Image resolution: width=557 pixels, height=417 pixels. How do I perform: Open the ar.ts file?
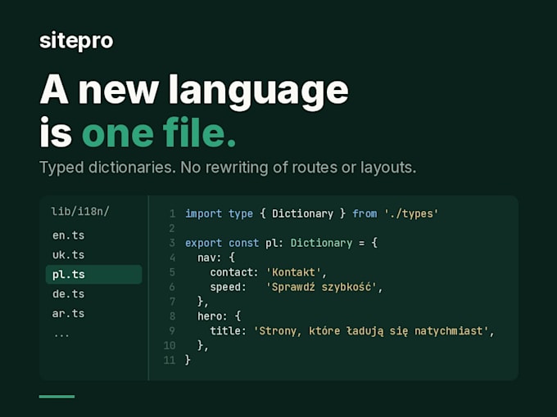click(x=69, y=313)
